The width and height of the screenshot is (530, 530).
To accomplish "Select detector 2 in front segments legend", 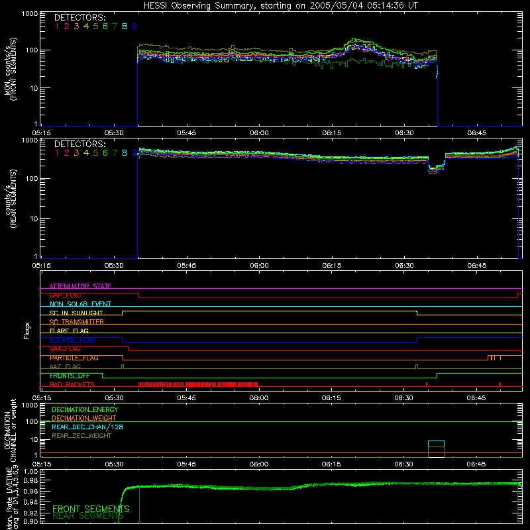I will pos(67,26).
